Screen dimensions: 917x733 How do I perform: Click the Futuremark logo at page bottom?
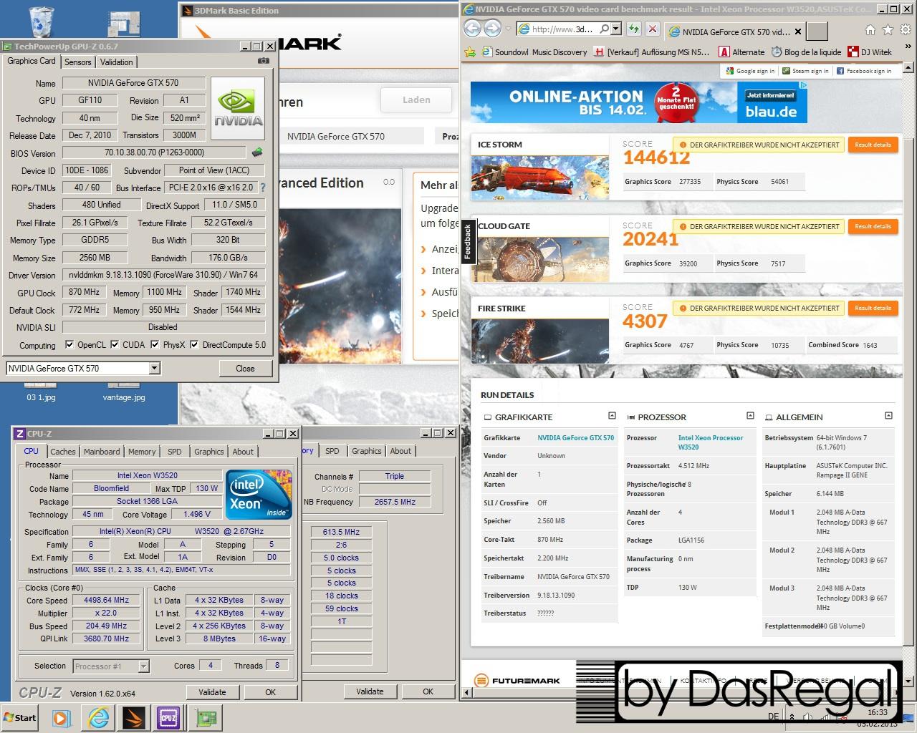(518, 681)
